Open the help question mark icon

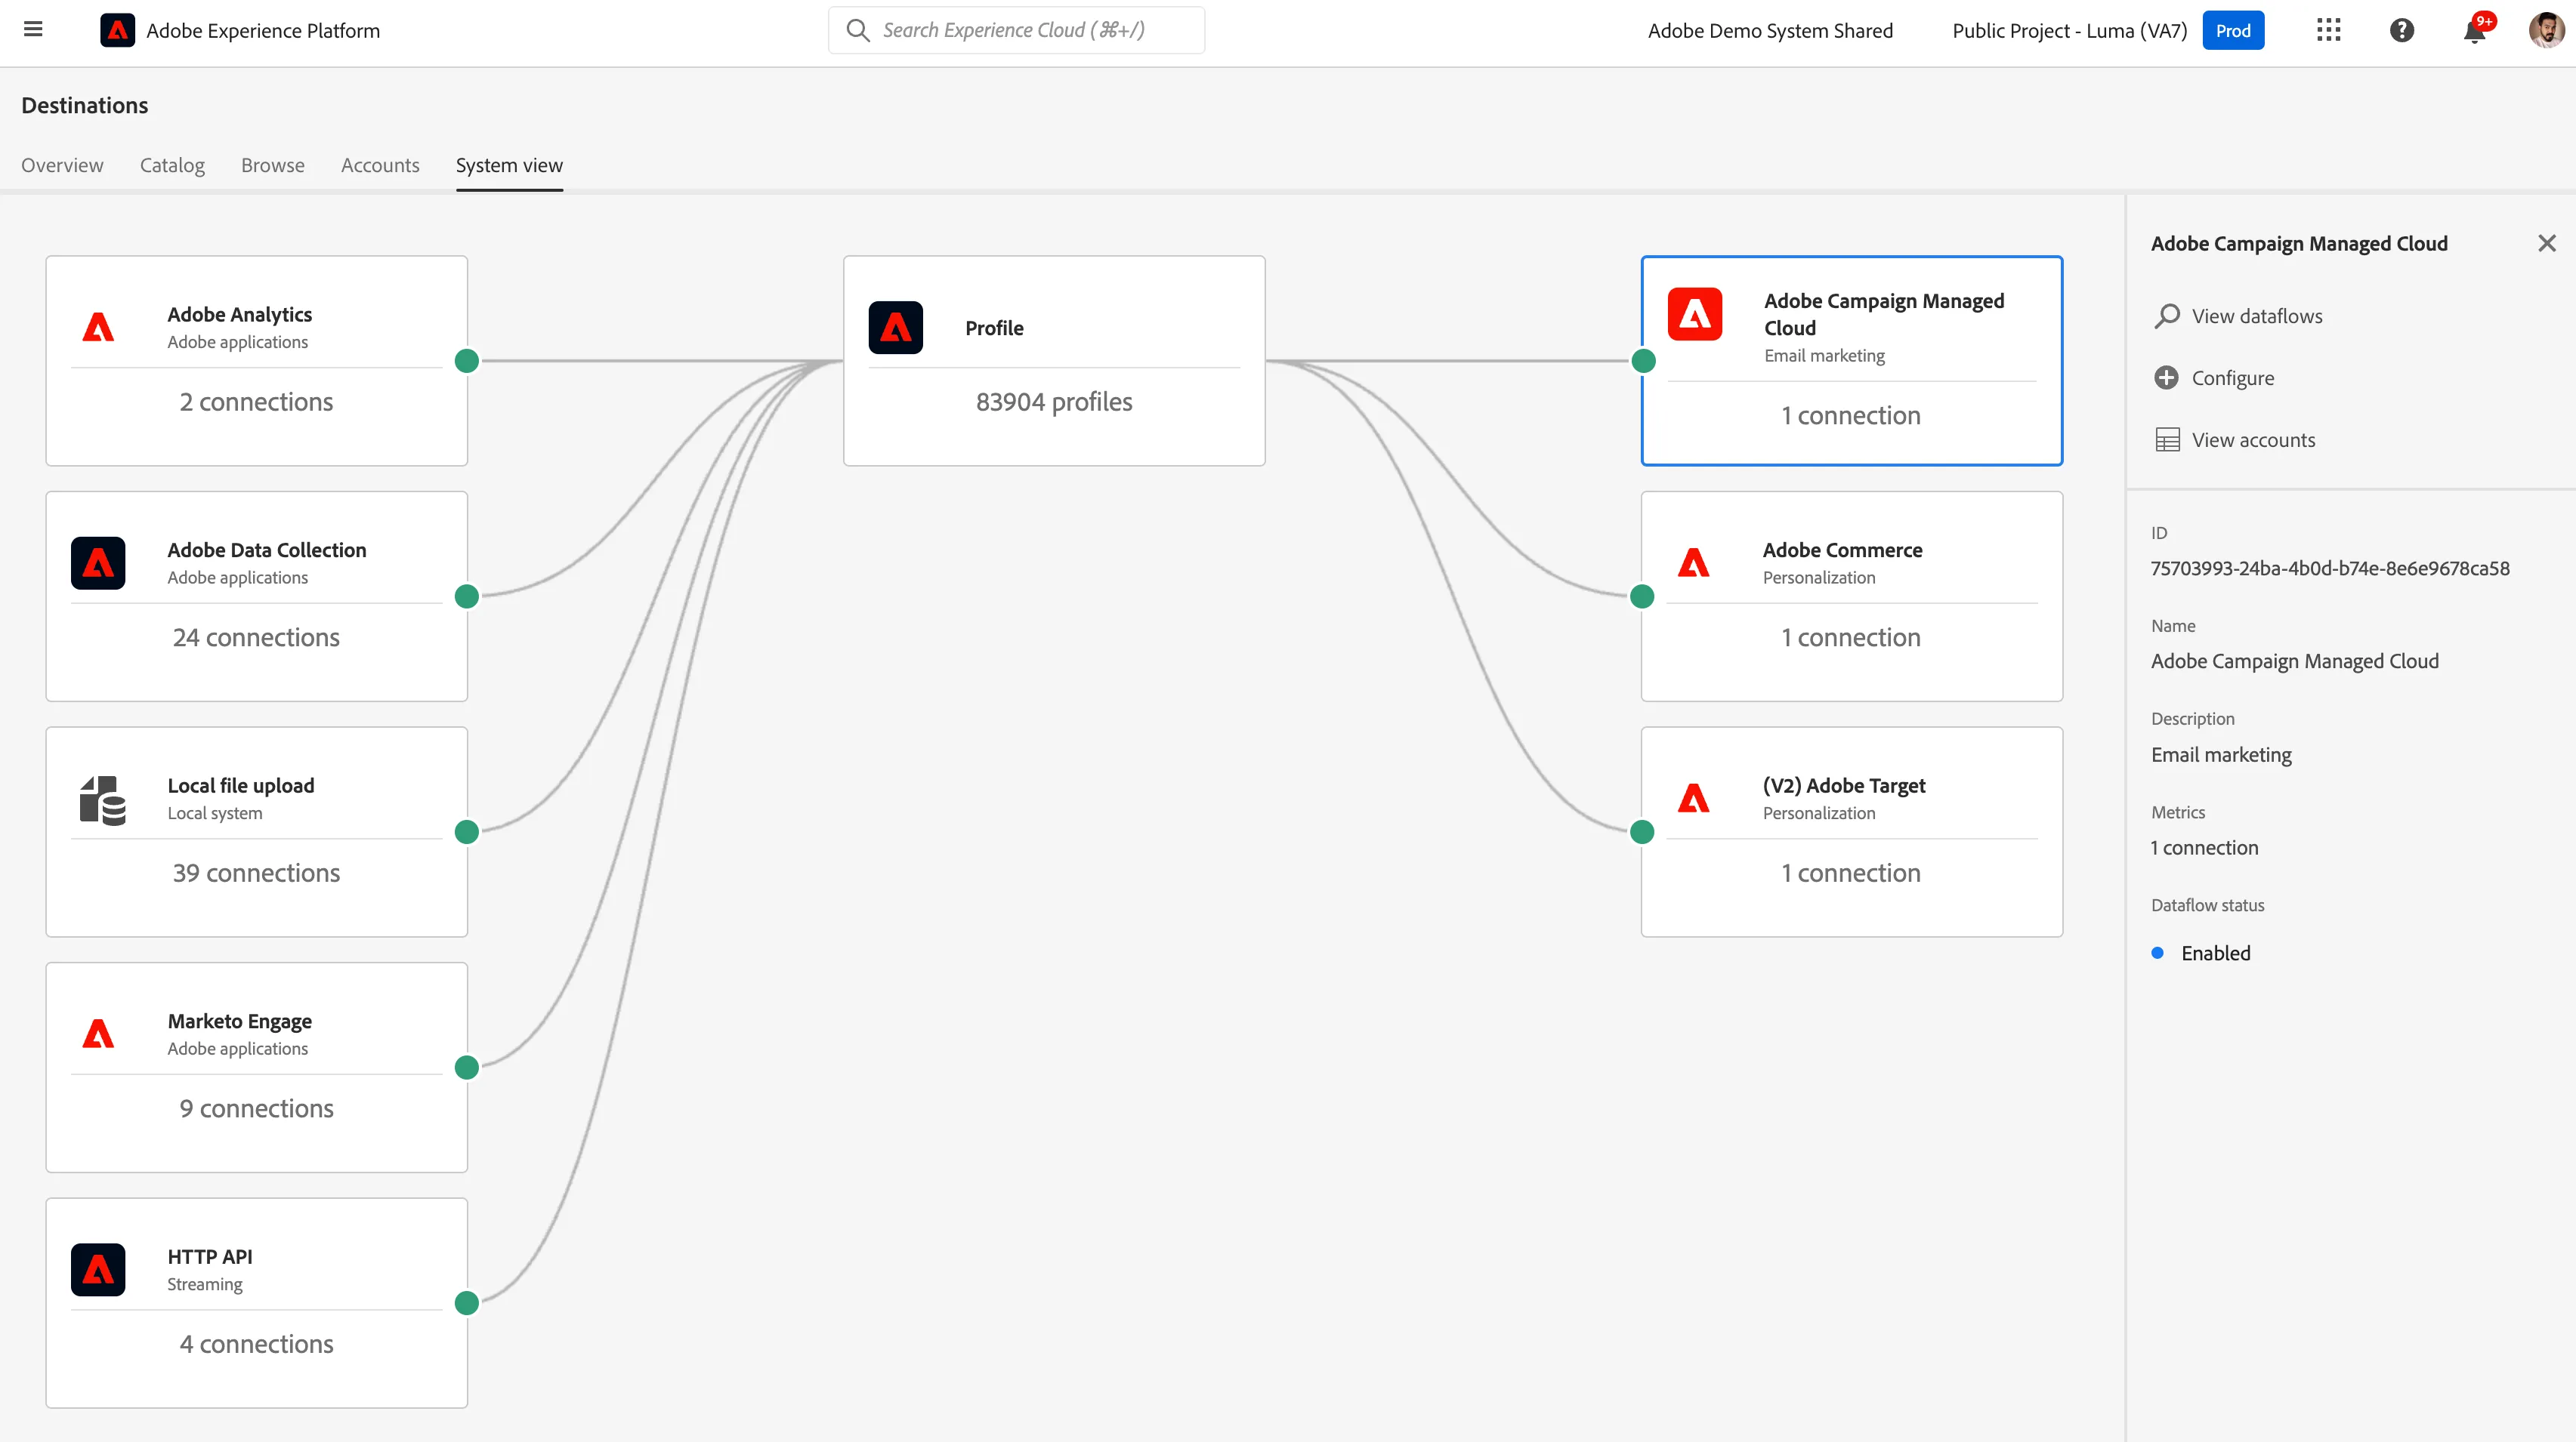tap(2402, 30)
